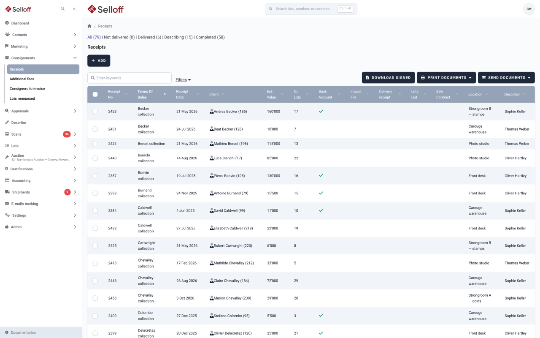This screenshot has height=338, width=540.
Task: Click the sidebar search magnifier icon
Action: (x=63, y=8)
